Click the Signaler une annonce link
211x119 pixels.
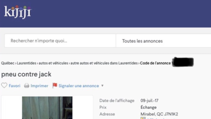(x=79, y=86)
